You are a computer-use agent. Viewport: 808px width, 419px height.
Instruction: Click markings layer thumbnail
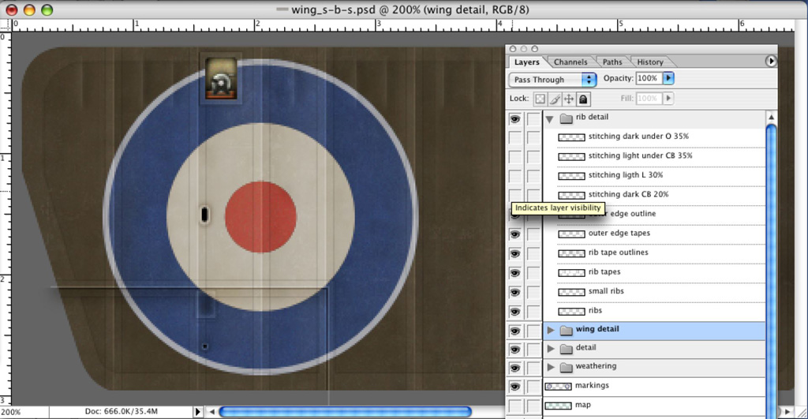click(558, 386)
